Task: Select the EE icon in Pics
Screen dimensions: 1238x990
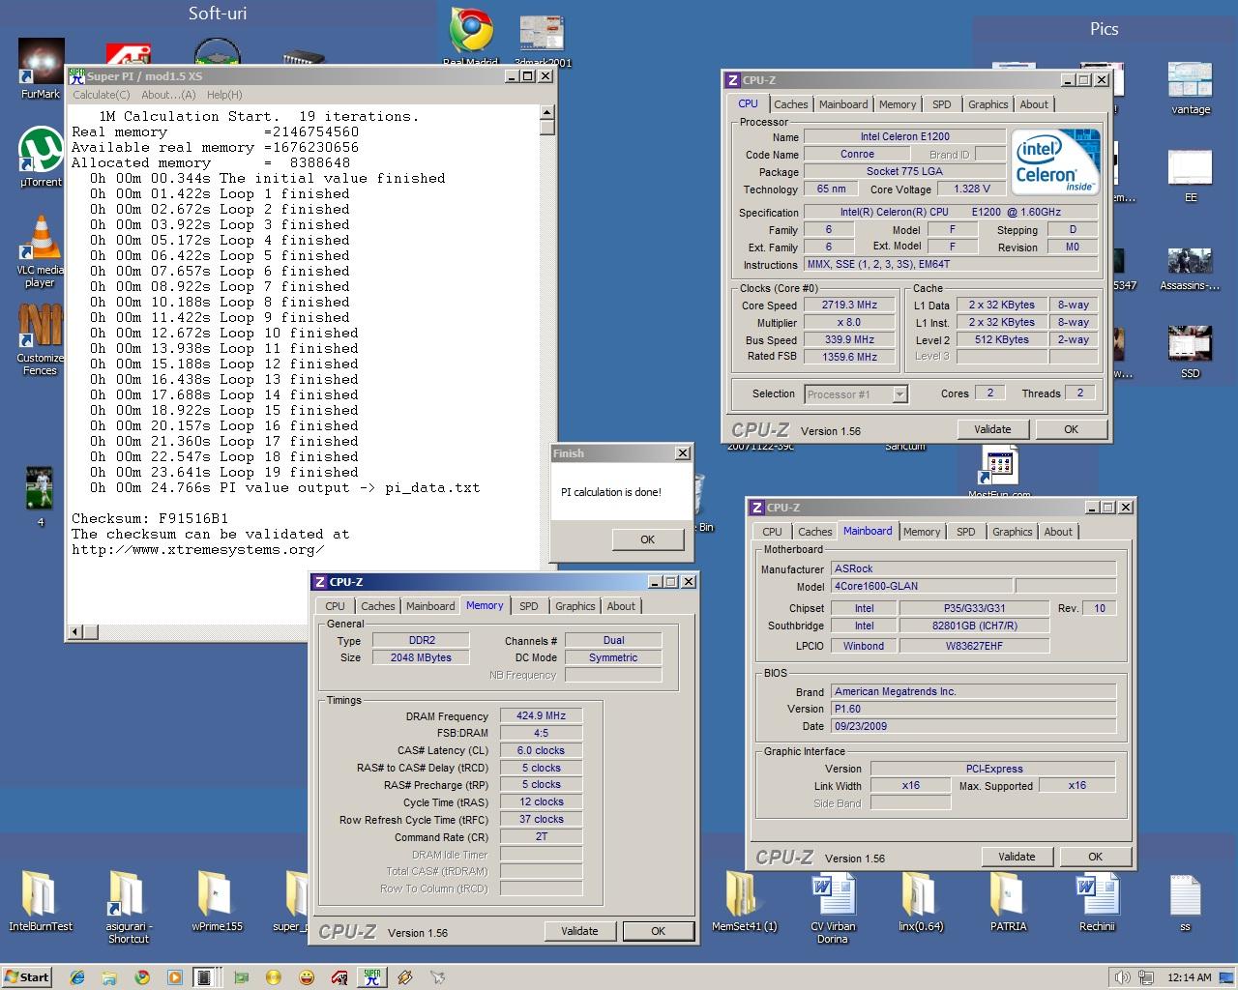Action: tap(1191, 176)
